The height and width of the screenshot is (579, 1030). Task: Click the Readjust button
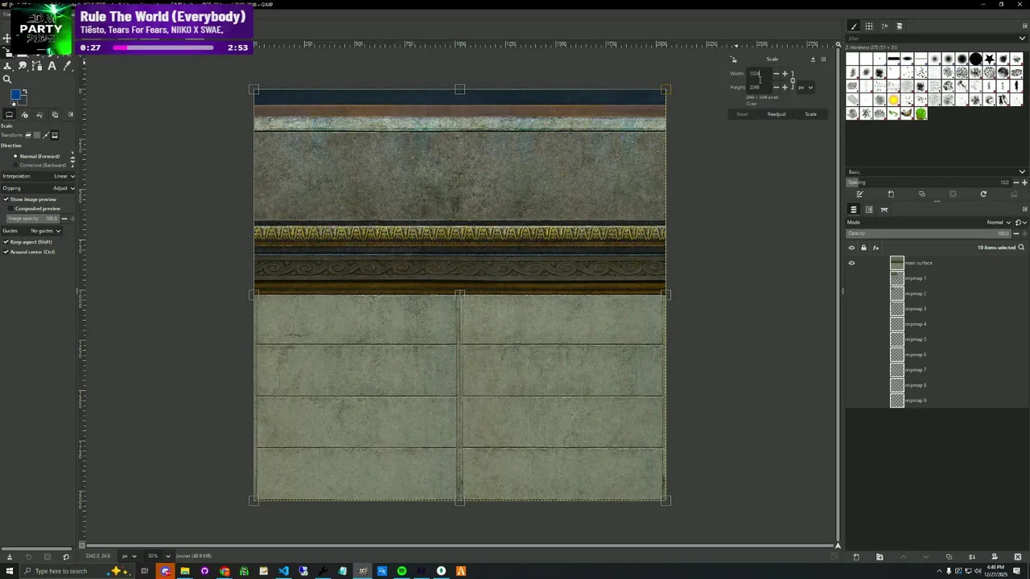(x=777, y=114)
